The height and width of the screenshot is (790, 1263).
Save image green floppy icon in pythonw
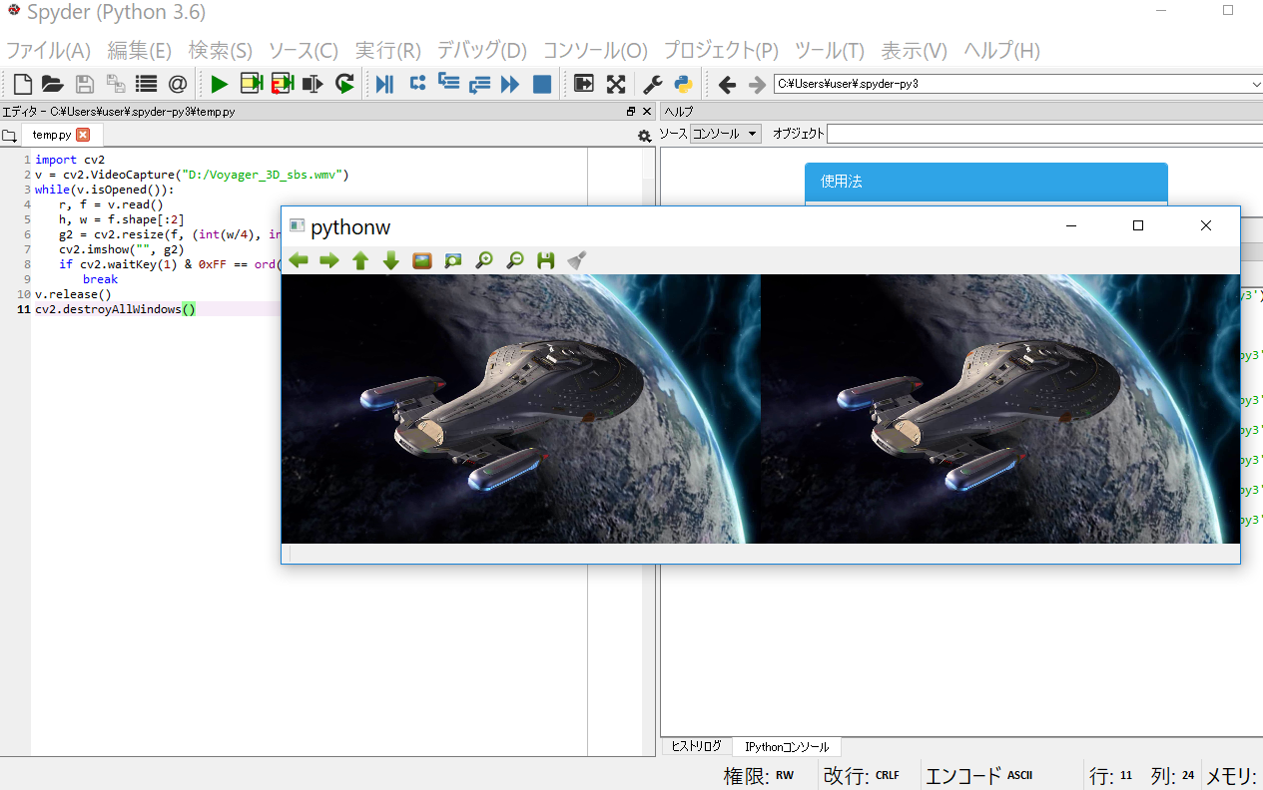pyautogui.click(x=546, y=260)
